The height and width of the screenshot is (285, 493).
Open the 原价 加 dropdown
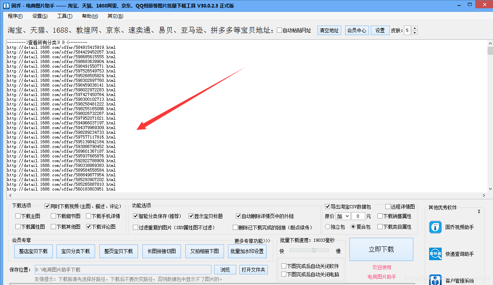pos(343,216)
